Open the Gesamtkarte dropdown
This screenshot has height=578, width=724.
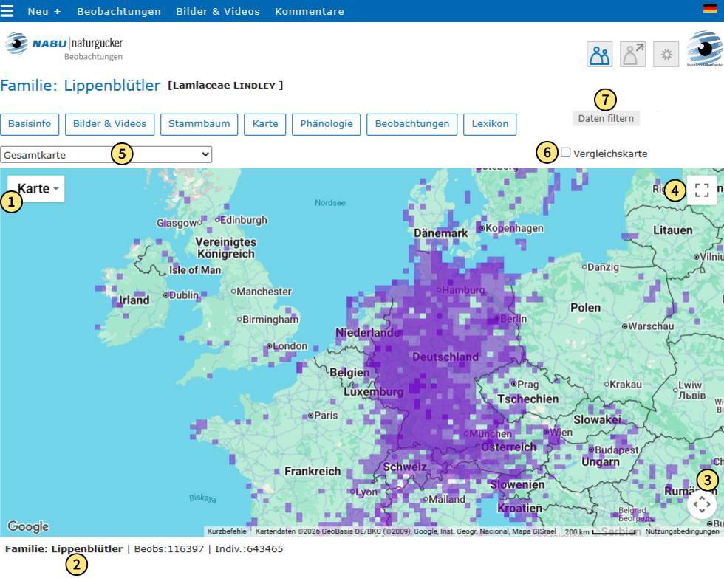click(x=106, y=154)
